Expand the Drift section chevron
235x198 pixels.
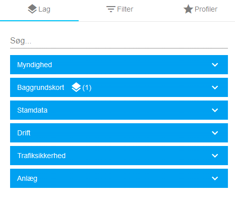coord(215,133)
